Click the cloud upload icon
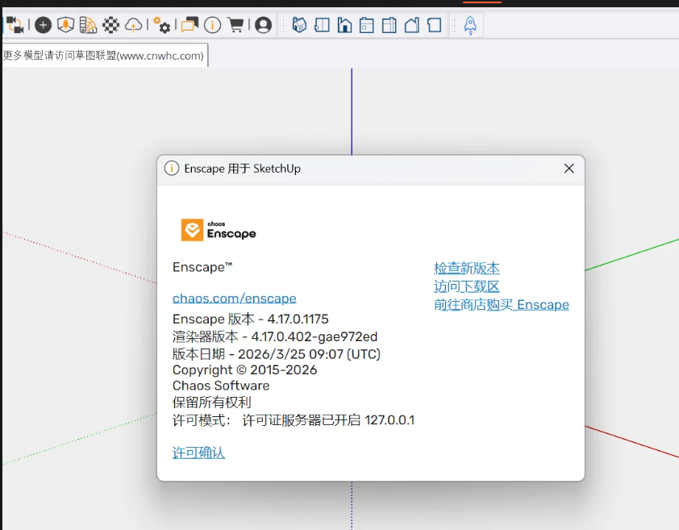Image resolution: width=679 pixels, height=530 pixels. [x=133, y=25]
